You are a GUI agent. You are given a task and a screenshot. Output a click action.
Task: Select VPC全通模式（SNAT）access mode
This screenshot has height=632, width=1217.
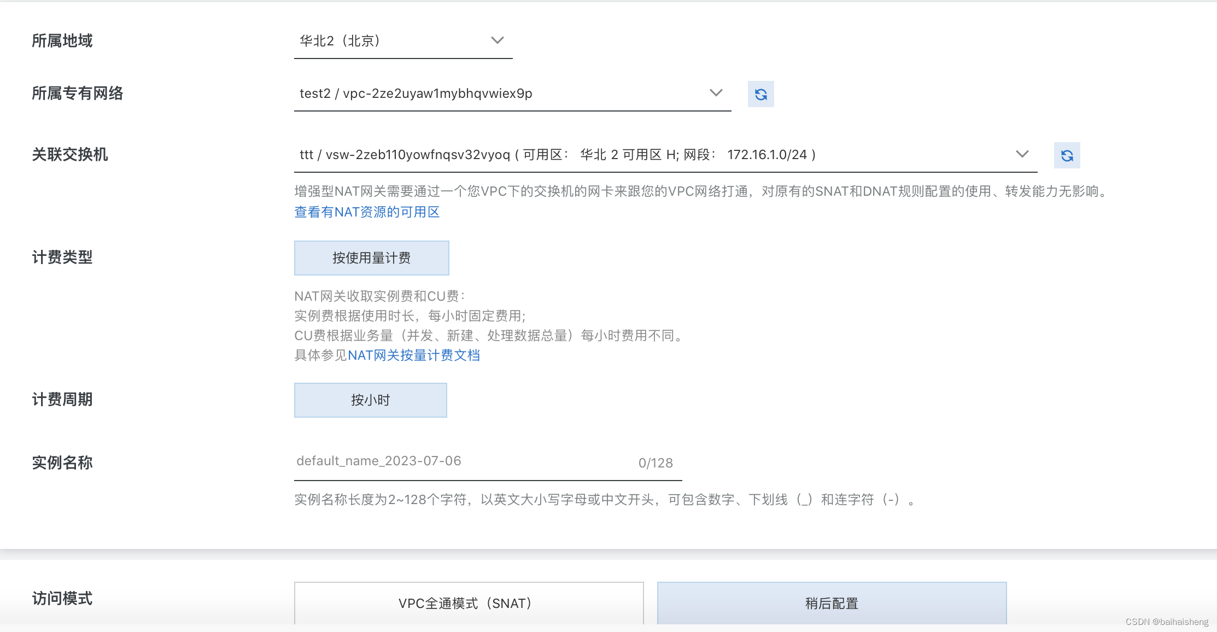[x=467, y=603]
